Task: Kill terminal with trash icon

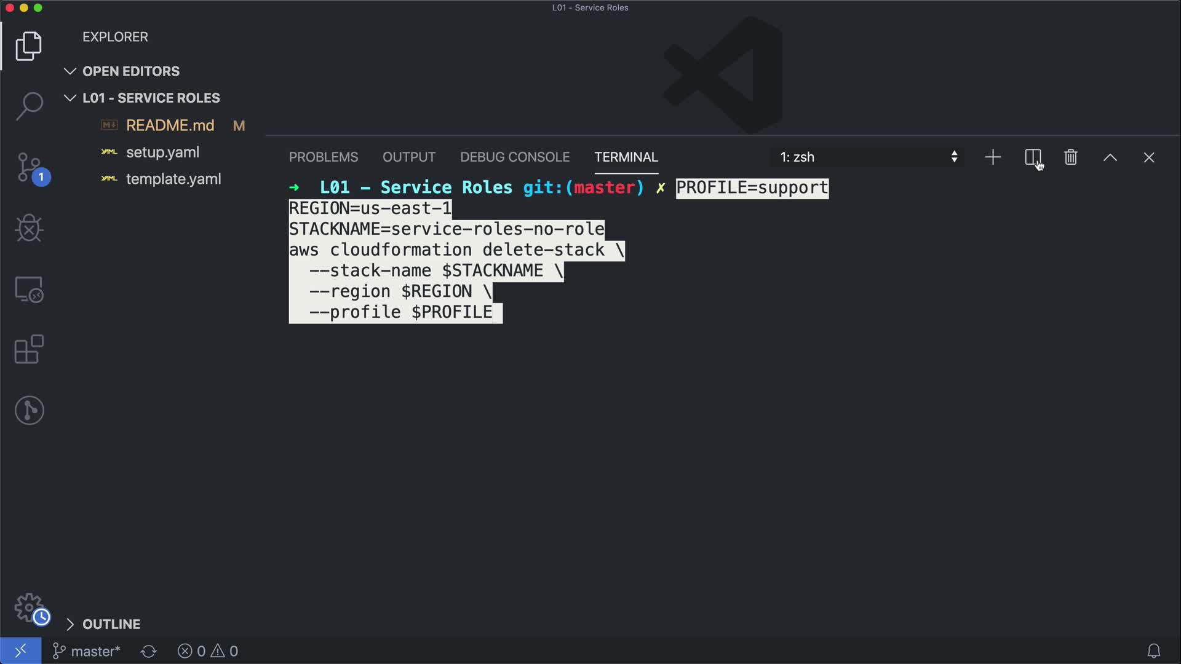Action: click(1071, 157)
